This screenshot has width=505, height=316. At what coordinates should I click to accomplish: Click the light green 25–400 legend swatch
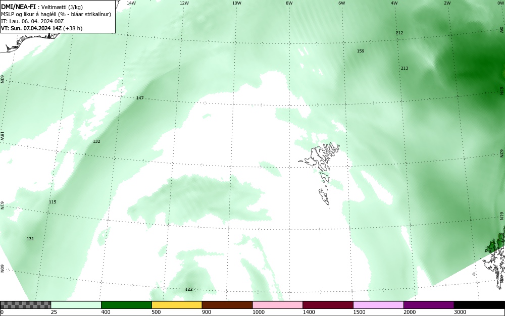[76, 305]
